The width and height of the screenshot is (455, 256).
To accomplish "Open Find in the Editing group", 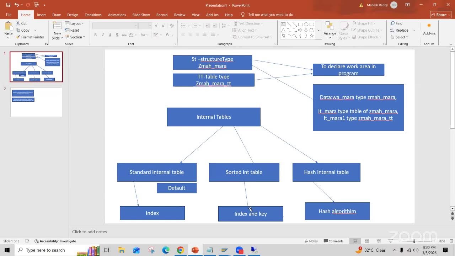I will 396,23.
